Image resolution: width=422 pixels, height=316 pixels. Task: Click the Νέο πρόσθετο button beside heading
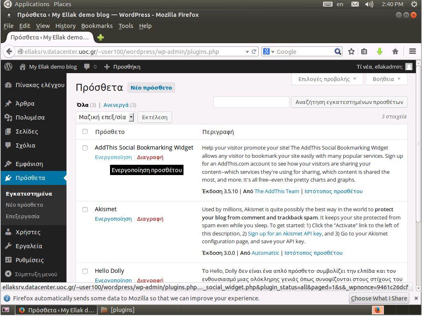[151, 88]
